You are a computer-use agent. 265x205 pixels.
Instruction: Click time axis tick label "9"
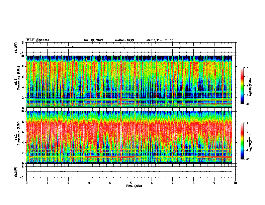(x=214, y=183)
